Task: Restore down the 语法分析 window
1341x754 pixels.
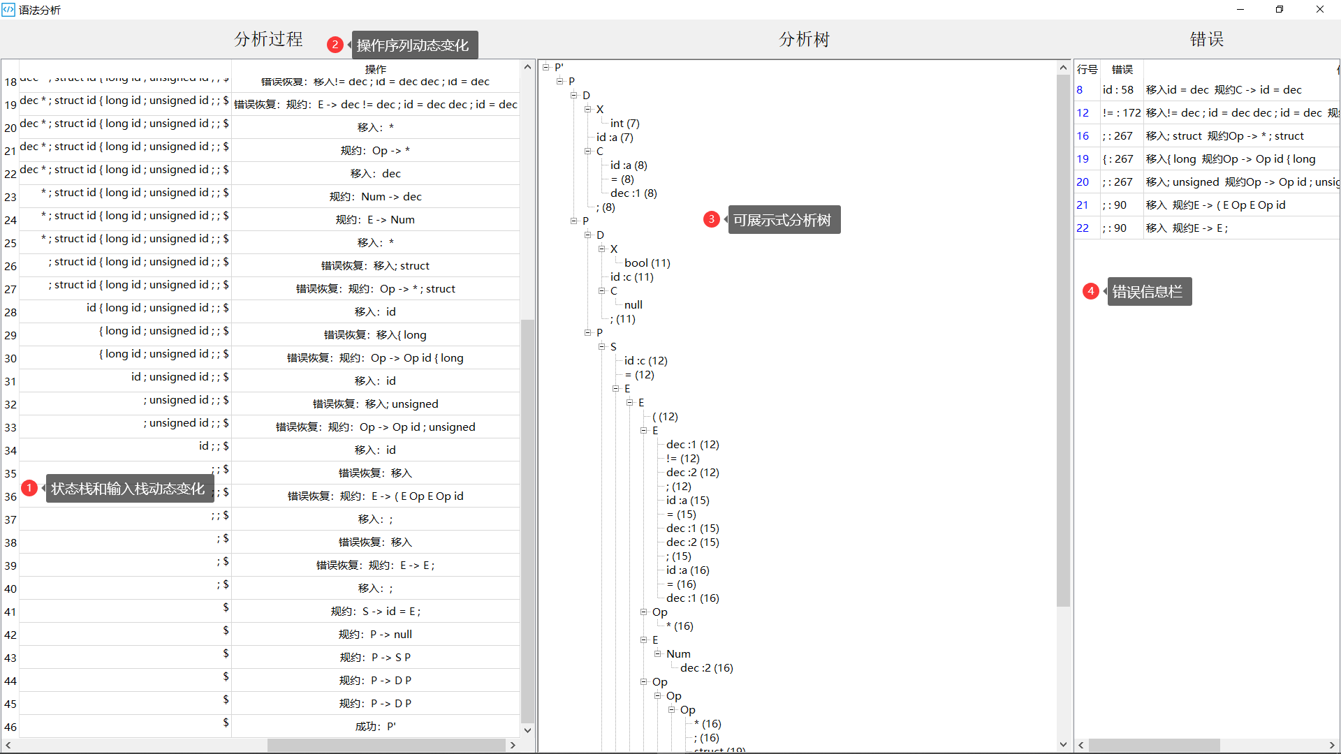Action: [x=1280, y=10]
